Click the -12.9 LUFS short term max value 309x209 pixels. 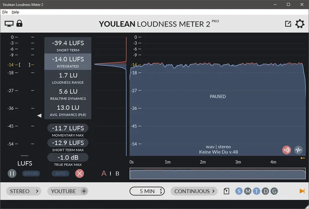[x=68, y=143]
